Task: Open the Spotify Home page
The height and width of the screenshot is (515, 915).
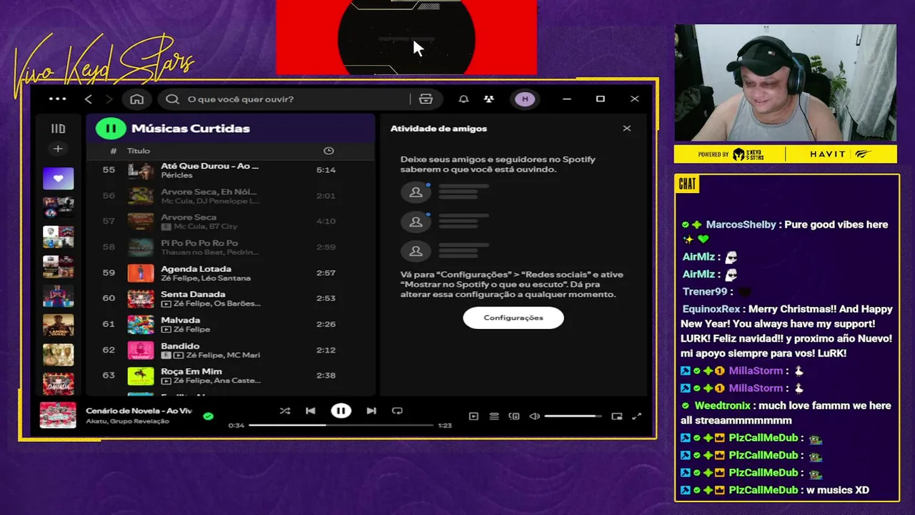Action: [x=137, y=99]
